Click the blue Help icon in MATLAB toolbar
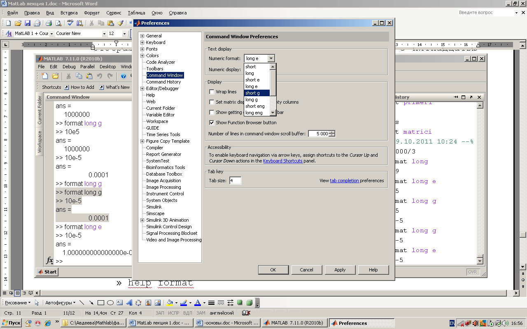Image resolution: width=527 pixels, height=329 pixels. point(123,76)
